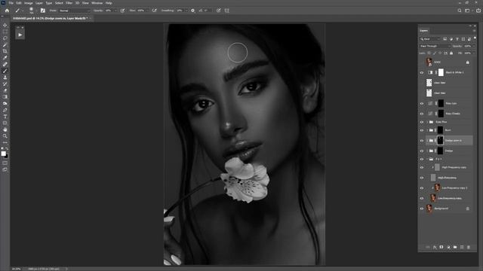
Task: Click the foreground color swatch
Action: click(3, 154)
